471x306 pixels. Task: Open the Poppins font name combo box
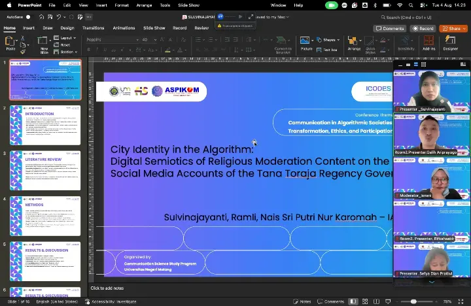pos(112,40)
